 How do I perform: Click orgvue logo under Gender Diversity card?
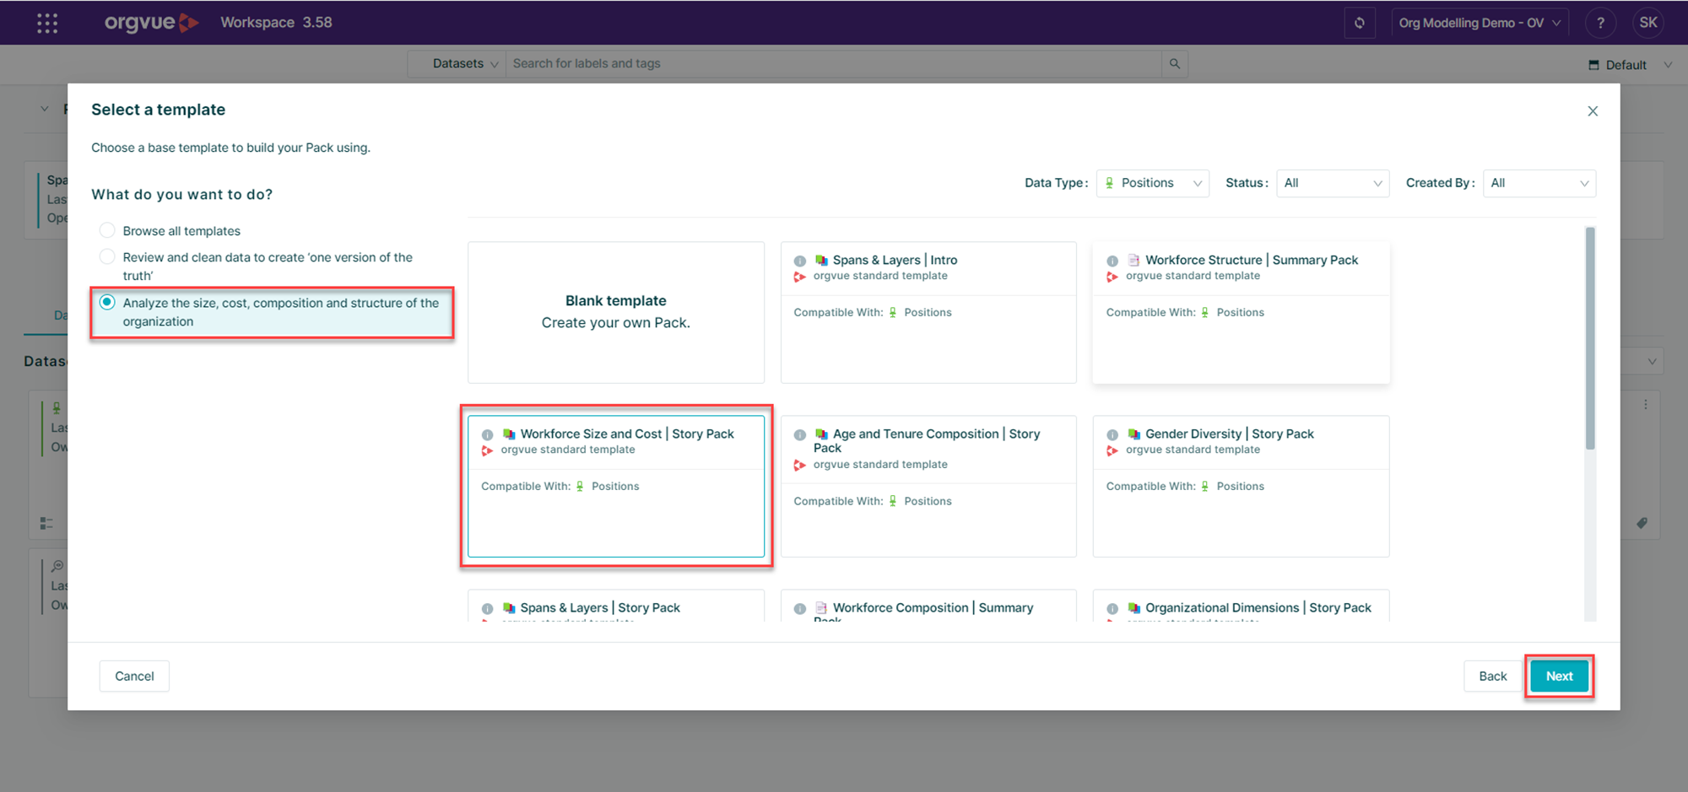pos(1112,450)
